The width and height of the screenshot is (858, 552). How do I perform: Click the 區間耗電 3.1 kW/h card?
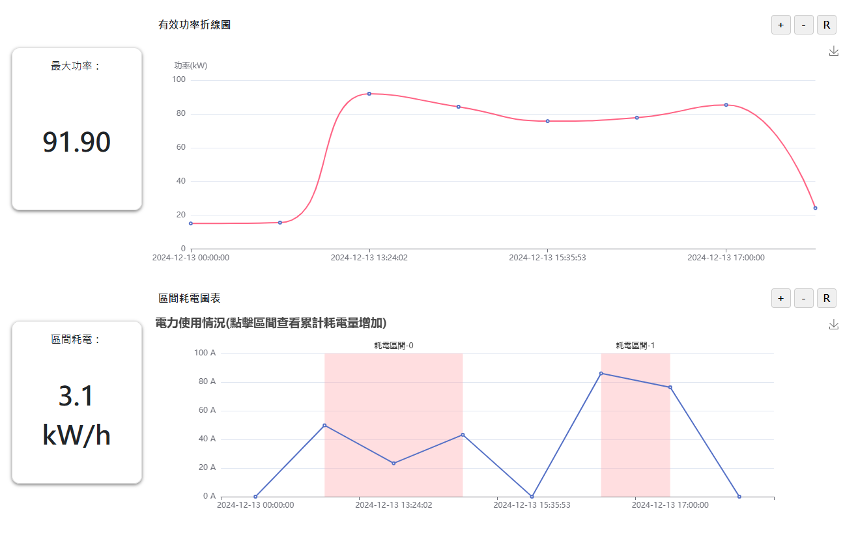coord(76,400)
